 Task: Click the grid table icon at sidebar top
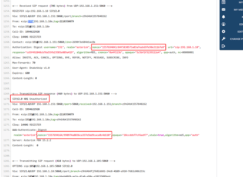(223, 2)
